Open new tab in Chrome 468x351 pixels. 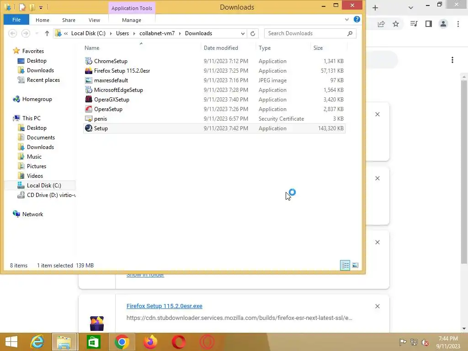pos(375,8)
